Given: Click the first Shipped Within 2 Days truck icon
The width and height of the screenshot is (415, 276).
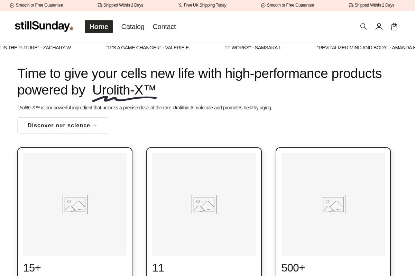Looking at the screenshot, I should click(100, 5).
